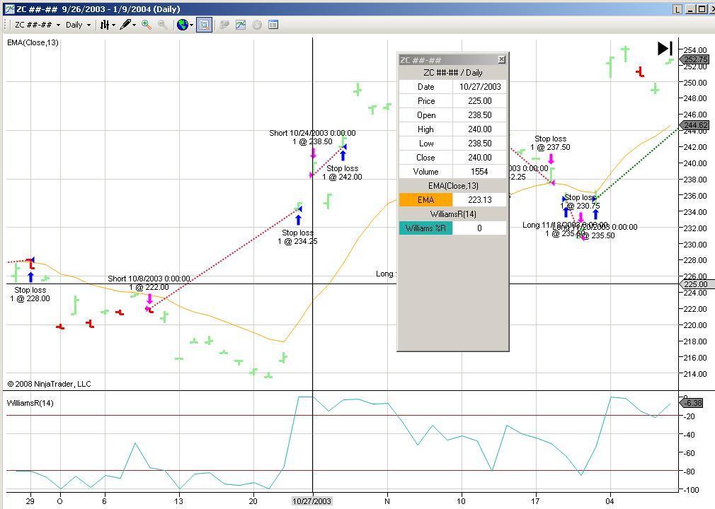Minimize the chart window

(691, 9)
